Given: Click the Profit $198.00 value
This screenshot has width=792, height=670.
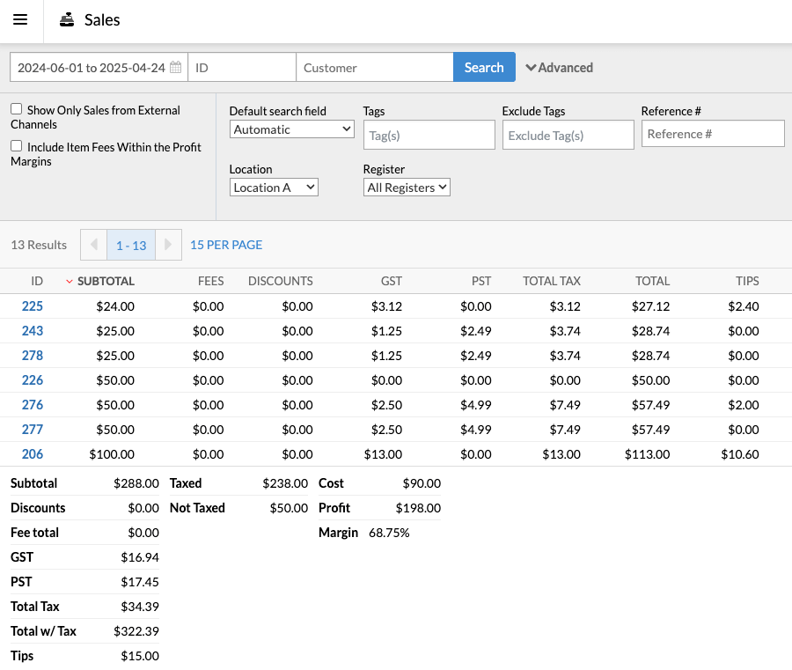Looking at the screenshot, I should [x=418, y=508].
